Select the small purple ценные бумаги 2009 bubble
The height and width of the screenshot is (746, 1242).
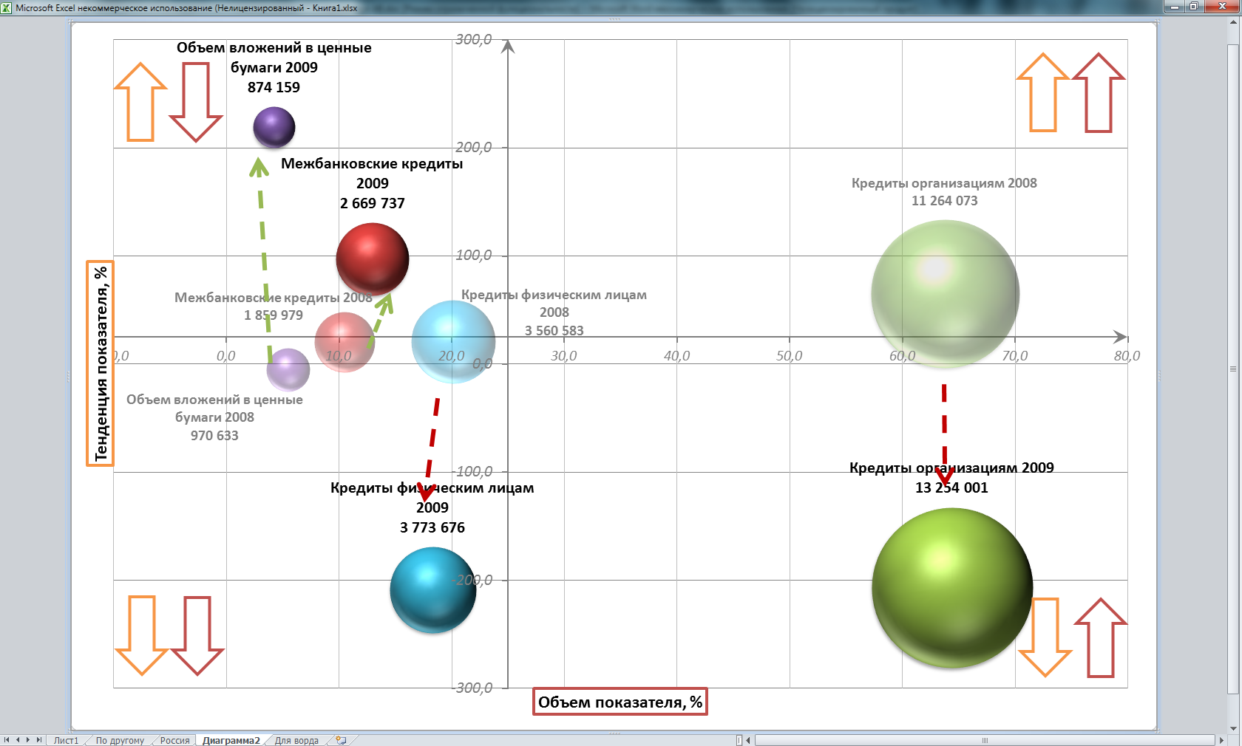pos(274,127)
